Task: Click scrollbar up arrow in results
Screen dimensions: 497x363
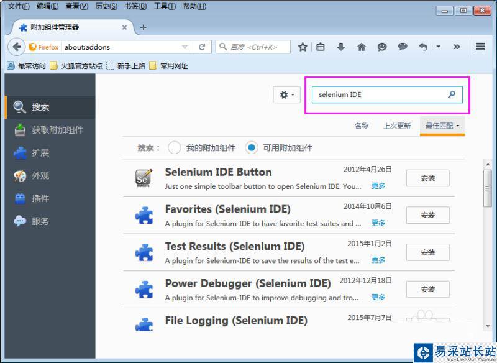Action: pyautogui.click(x=488, y=164)
